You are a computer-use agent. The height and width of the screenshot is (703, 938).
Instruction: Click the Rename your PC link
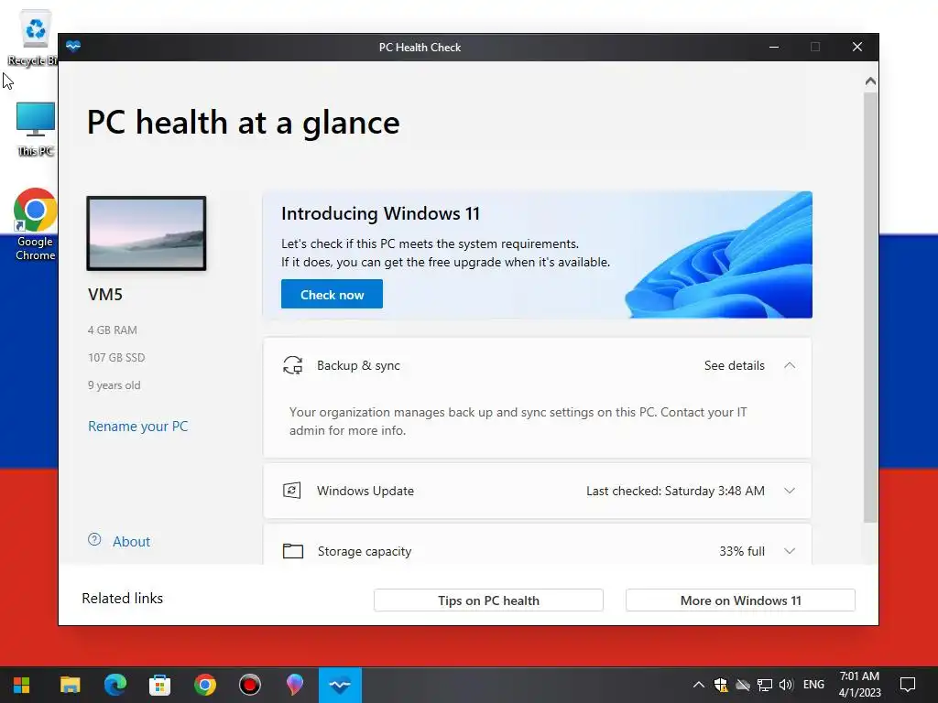pos(137,427)
